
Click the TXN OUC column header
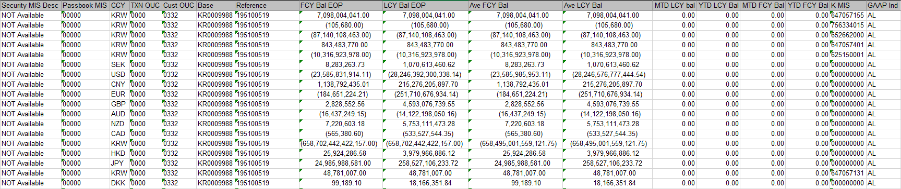[x=145, y=5]
